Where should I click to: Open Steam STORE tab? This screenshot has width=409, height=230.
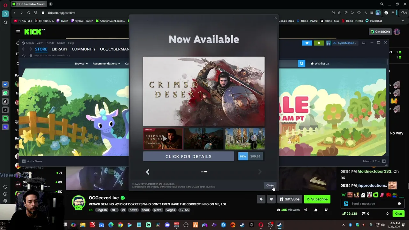pyautogui.click(x=41, y=49)
